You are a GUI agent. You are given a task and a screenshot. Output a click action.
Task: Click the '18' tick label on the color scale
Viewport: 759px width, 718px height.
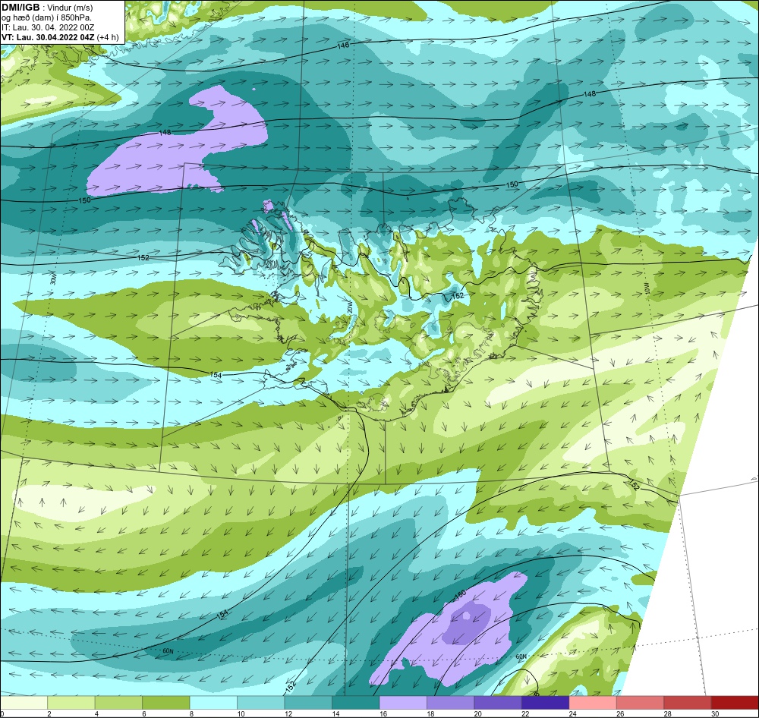pos(430,713)
